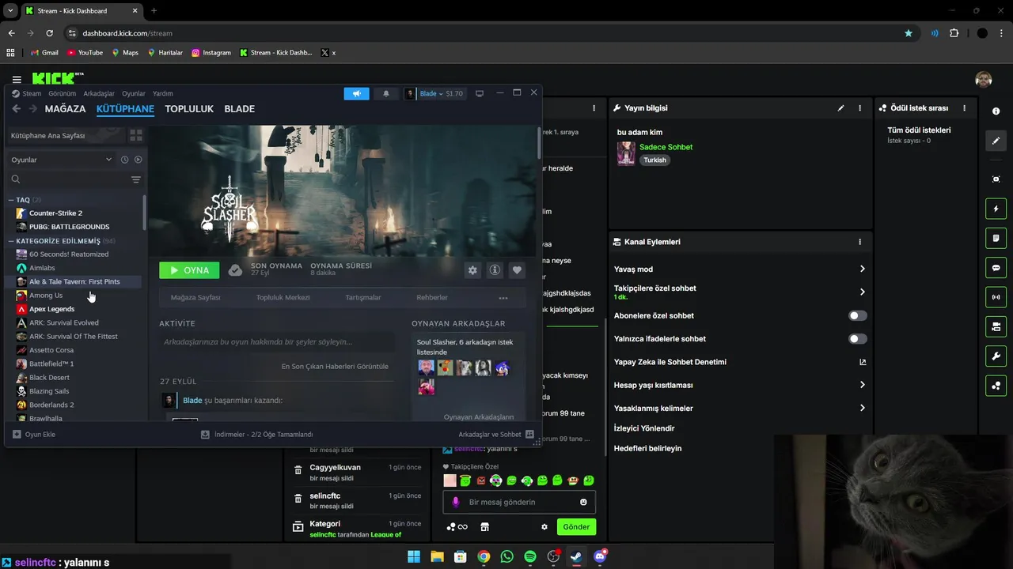Viewport: 1013px width, 569px height.
Task: Click Oyun Ekle in Steam footer
Action: point(34,435)
